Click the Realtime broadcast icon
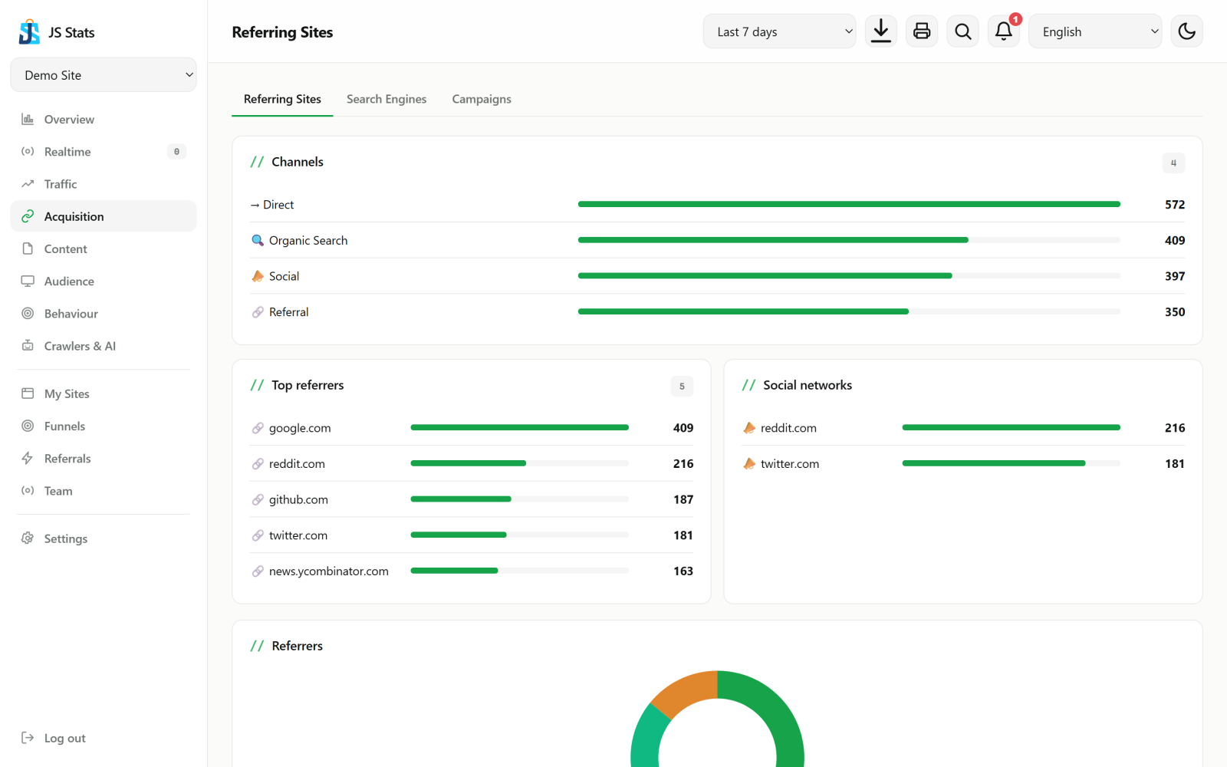This screenshot has width=1227, height=767. pyautogui.click(x=28, y=151)
